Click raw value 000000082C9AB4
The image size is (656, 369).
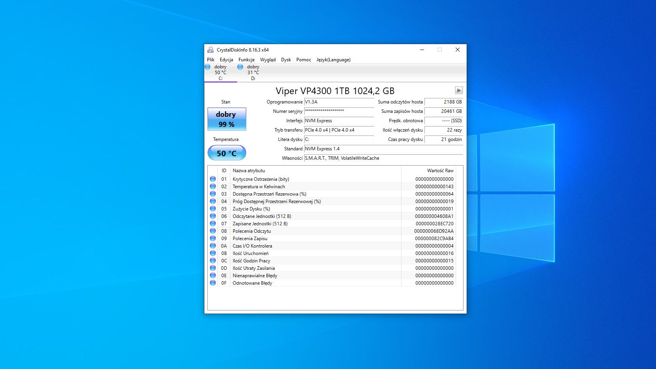pos(434,239)
